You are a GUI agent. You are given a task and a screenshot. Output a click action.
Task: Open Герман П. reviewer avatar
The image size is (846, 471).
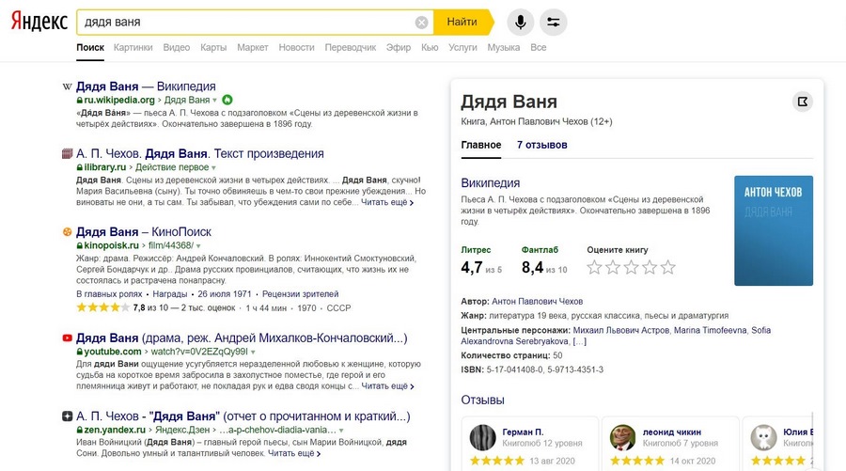tap(482, 437)
